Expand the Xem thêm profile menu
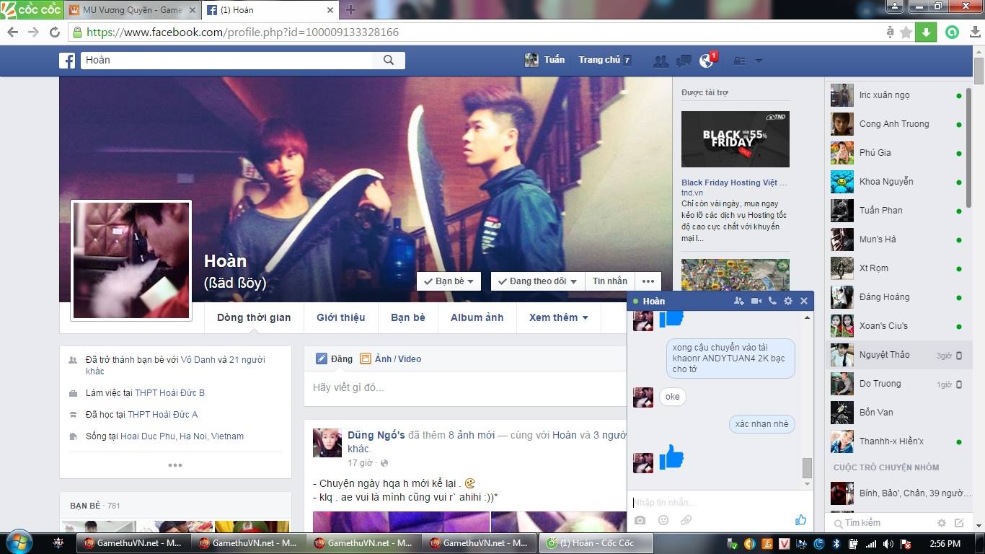Image resolution: width=985 pixels, height=554 pixels. click(x=559, y=317)
